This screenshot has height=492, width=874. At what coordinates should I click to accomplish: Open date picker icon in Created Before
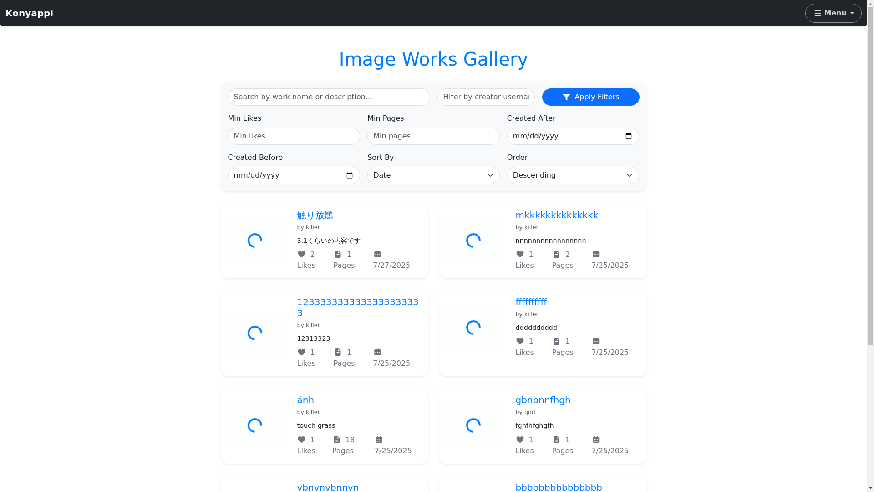coord(350,175)
